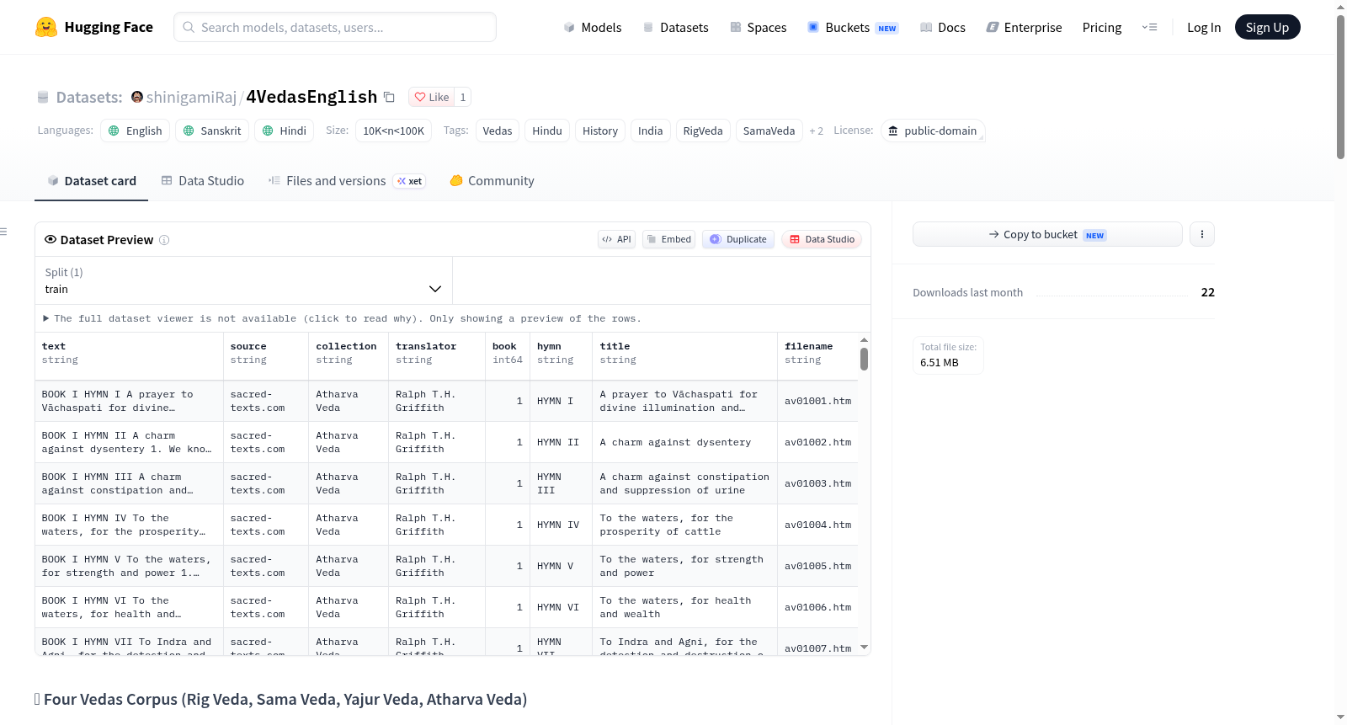Click the API button
This screenshot has width=1347, height=725.
pos(616,239)
